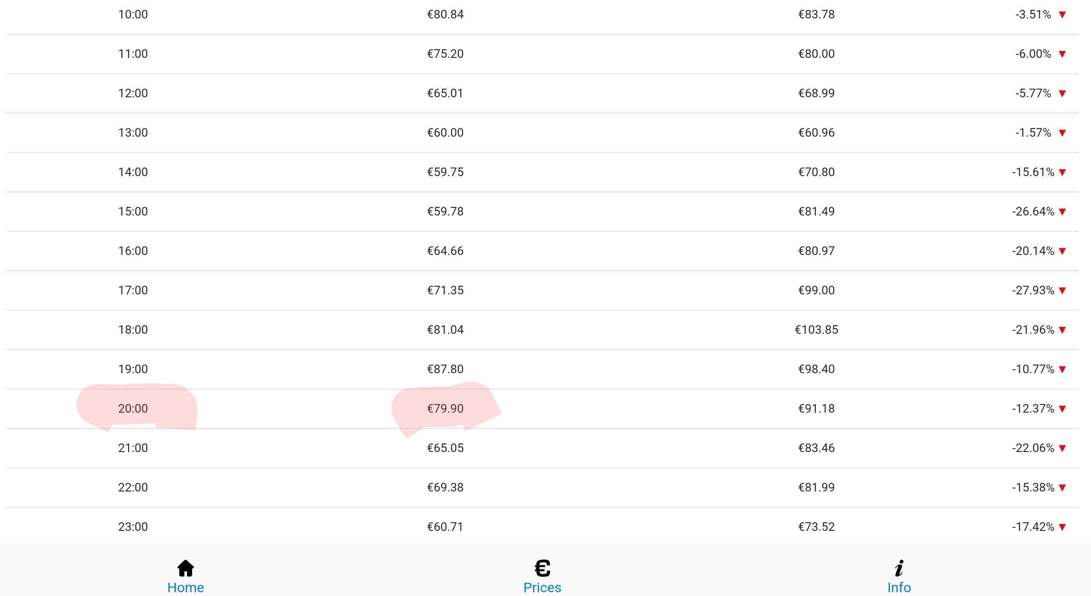
Task: Click the Prices euro icon
Action: pyautogui.click(x=542, y=569)
